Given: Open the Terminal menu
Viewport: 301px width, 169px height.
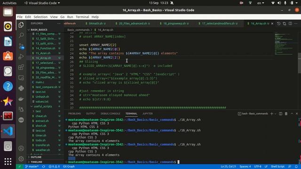Looking at the screenshot, I should coord(82,17).
